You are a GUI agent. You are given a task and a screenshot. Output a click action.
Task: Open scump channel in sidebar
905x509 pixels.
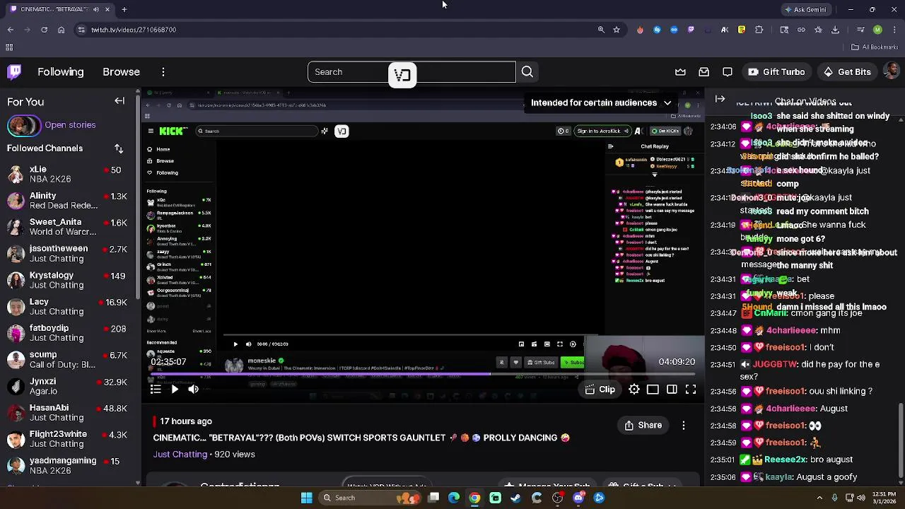69,360
